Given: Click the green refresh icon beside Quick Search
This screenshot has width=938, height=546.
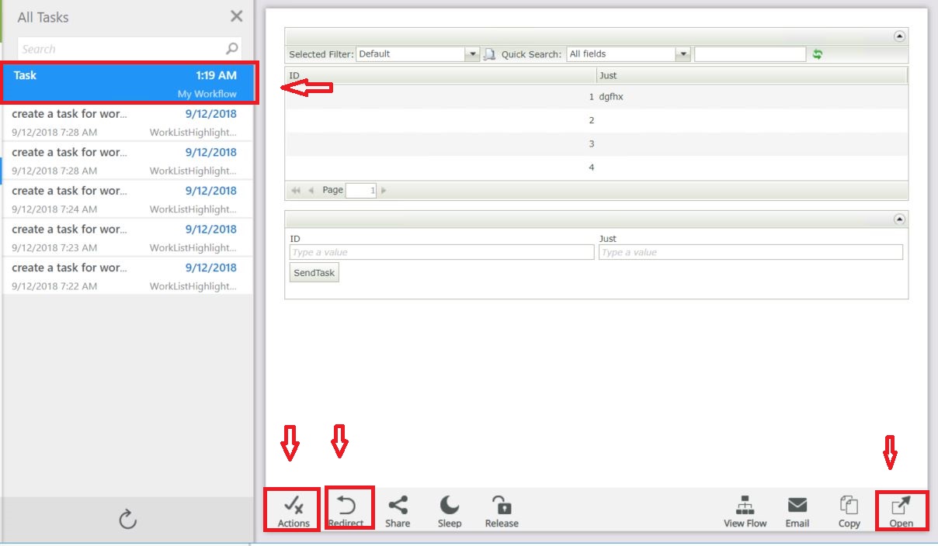Looking at the screenshot, I should coord(818,54).
